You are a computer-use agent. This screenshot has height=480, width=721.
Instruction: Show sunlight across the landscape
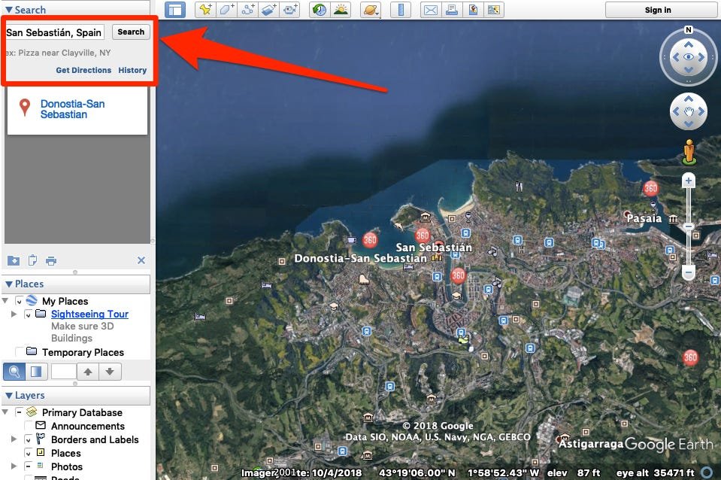(341, 10)
